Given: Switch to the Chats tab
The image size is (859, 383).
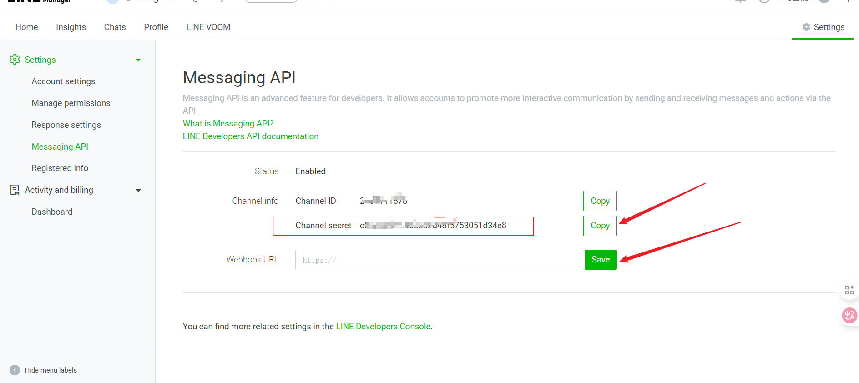Looking at the screenshot, I should click(x=115, y=27).
